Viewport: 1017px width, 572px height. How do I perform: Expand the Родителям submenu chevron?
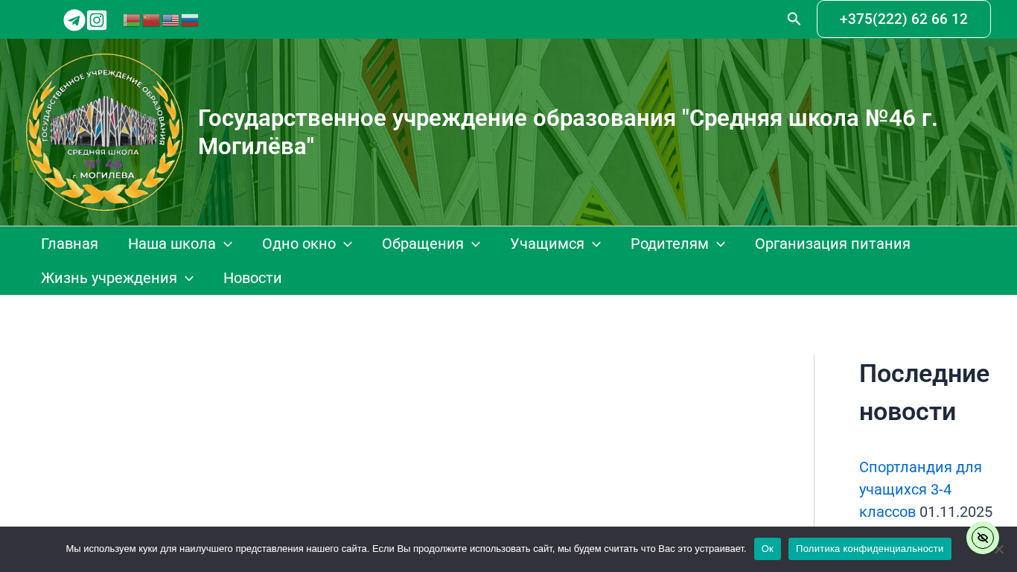tap(721, 244)
